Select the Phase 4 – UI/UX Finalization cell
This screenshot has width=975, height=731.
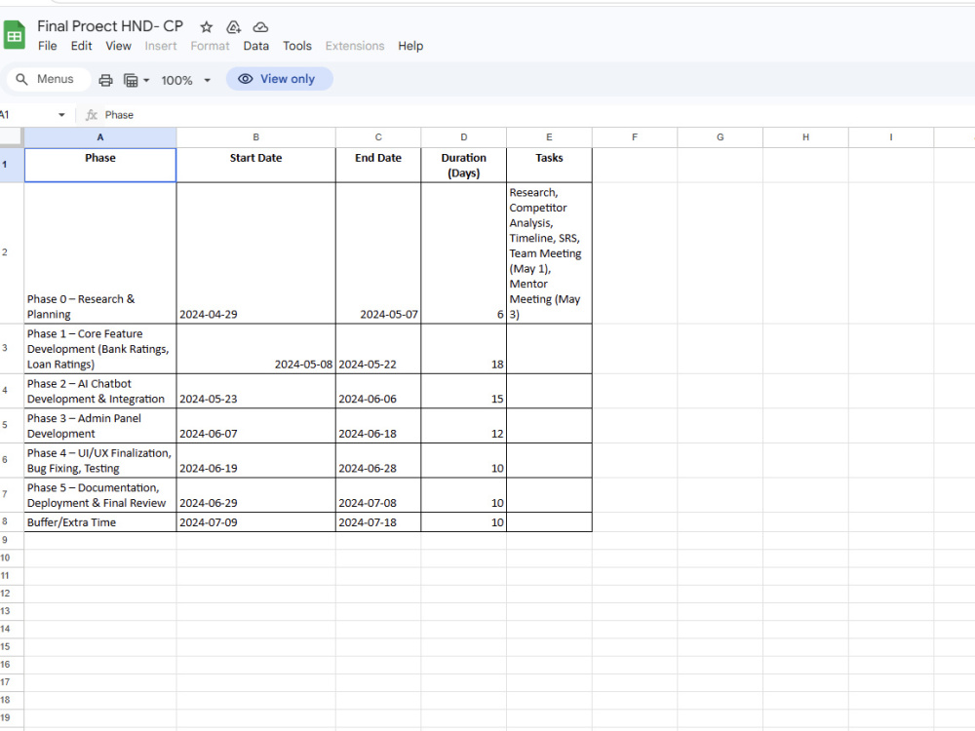[100, 461]
